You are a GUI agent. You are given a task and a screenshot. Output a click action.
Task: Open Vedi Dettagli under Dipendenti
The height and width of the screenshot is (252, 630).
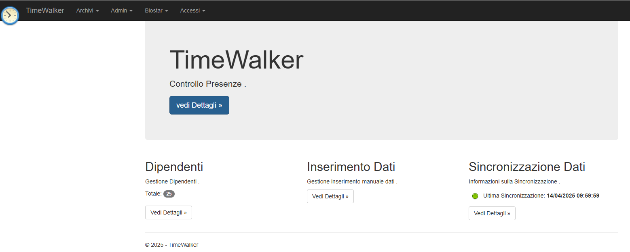tap(168, 212)
